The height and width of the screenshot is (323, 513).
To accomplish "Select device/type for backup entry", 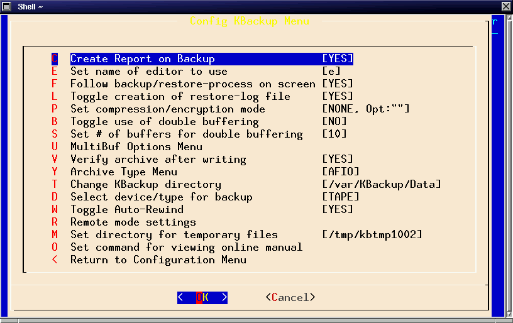I will click(161, 197).
